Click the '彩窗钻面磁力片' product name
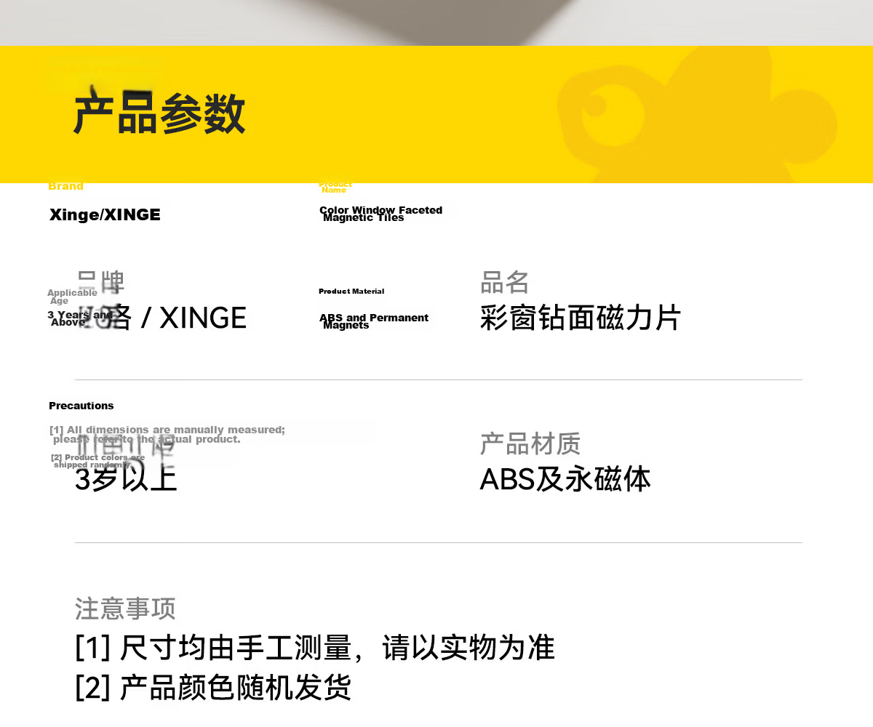The image size is (873, 727). [x=581, y=318]
